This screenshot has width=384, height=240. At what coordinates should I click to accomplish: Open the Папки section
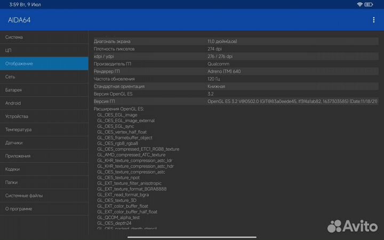tap(44, 182)
